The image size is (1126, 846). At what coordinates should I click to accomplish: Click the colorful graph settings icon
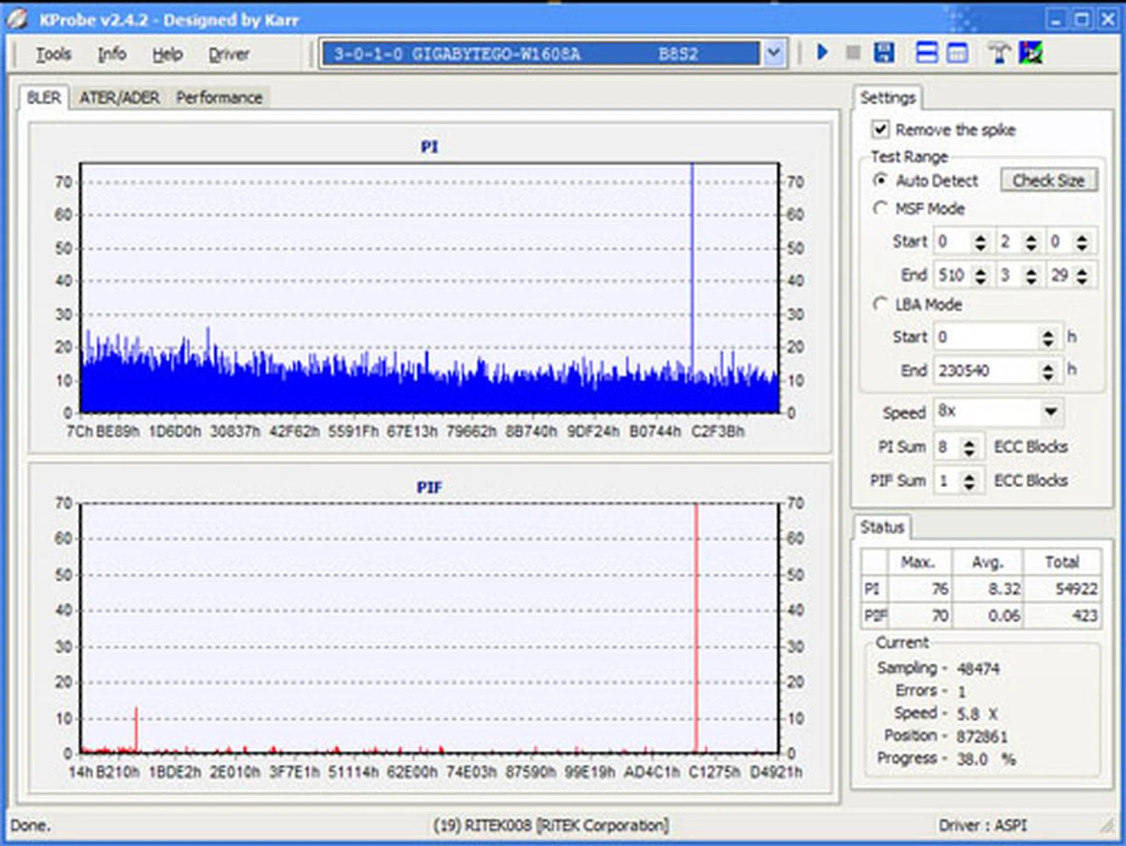tap(1030, 53)
